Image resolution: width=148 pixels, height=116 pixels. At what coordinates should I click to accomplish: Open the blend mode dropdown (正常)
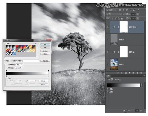point(114,14)
